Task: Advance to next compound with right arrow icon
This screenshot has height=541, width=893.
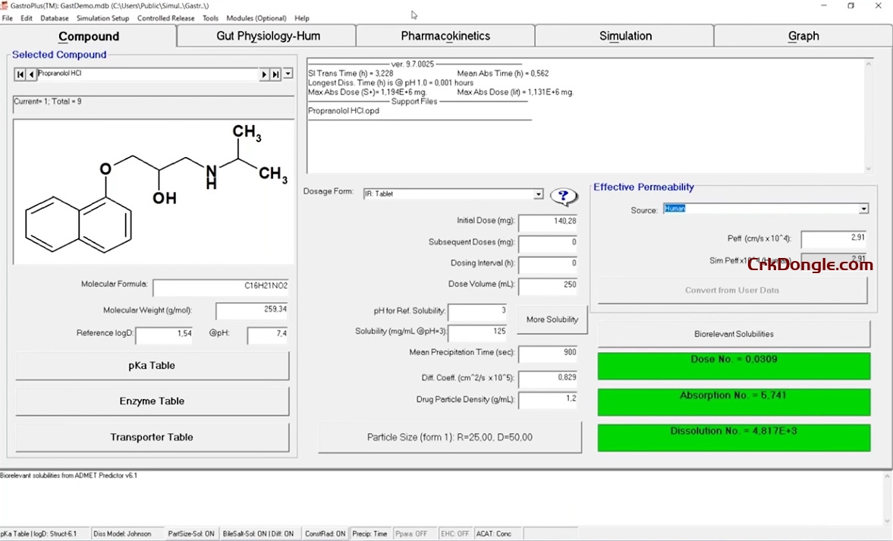Action: click(x=265, y=74)
